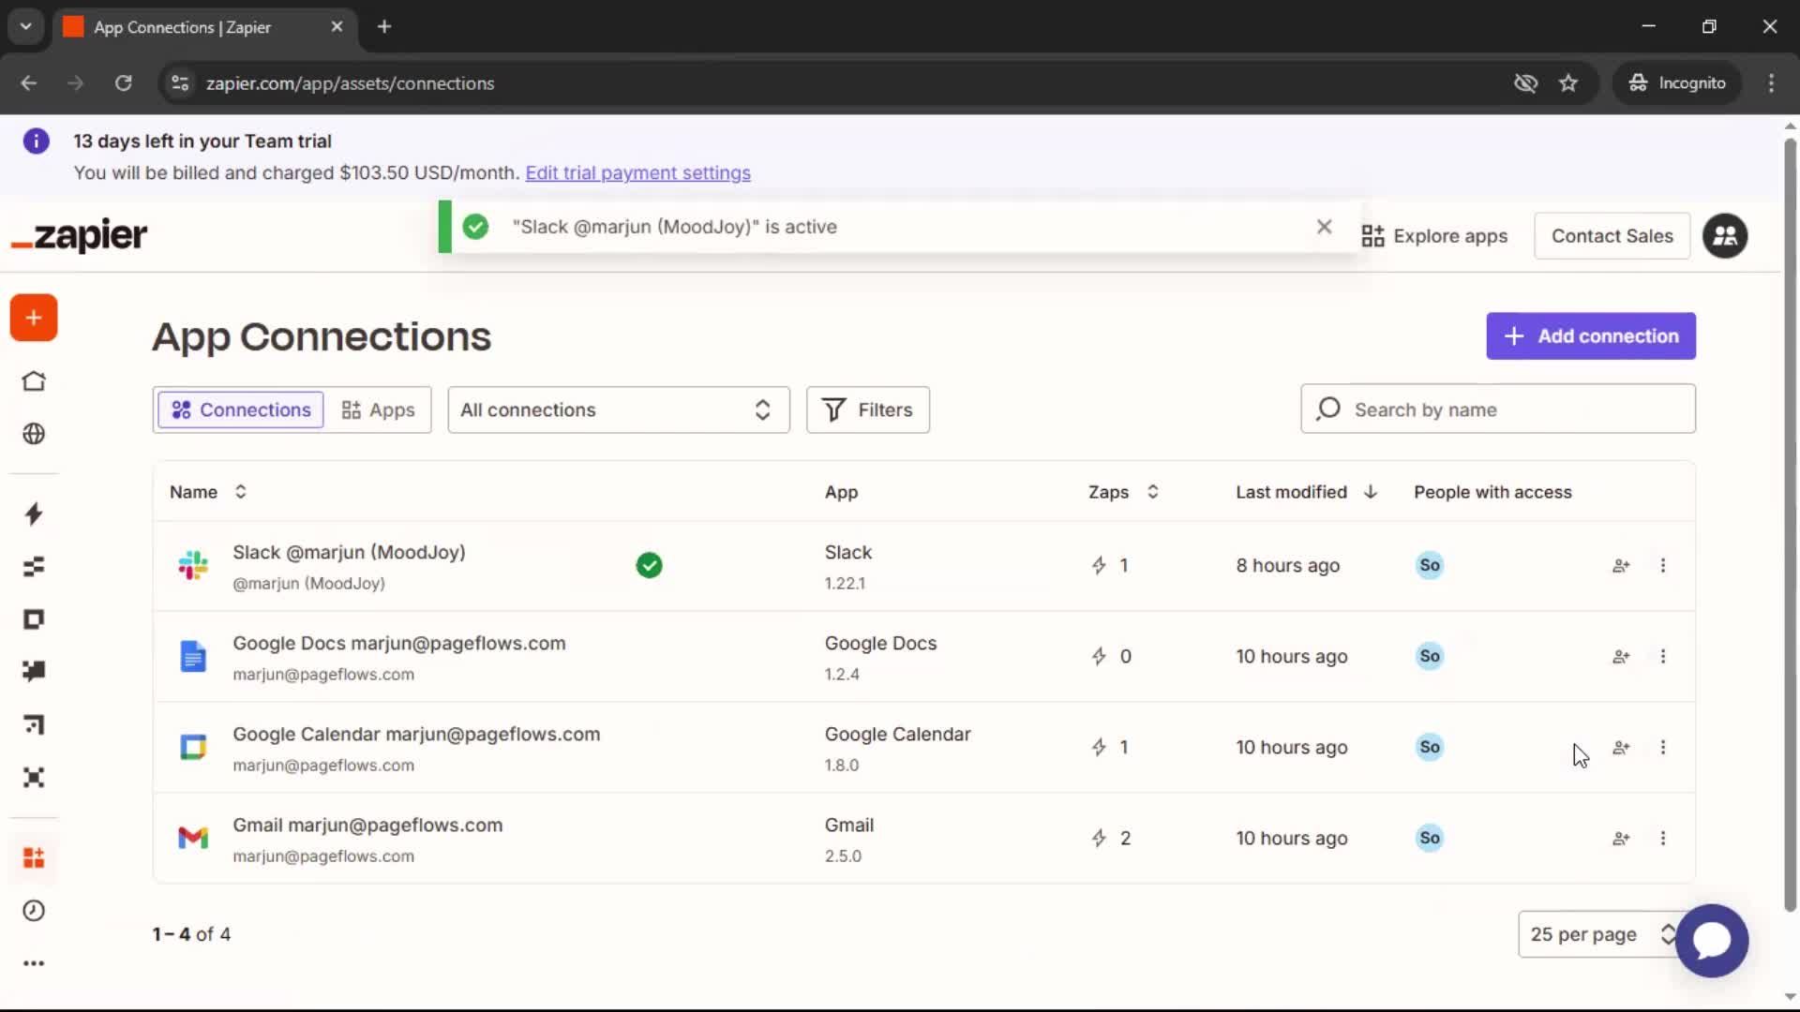The width and height of the screenshot is (1800, 1012).
Task: Open the Interfaces icon in sidebar
Action: tap(34, 619)
